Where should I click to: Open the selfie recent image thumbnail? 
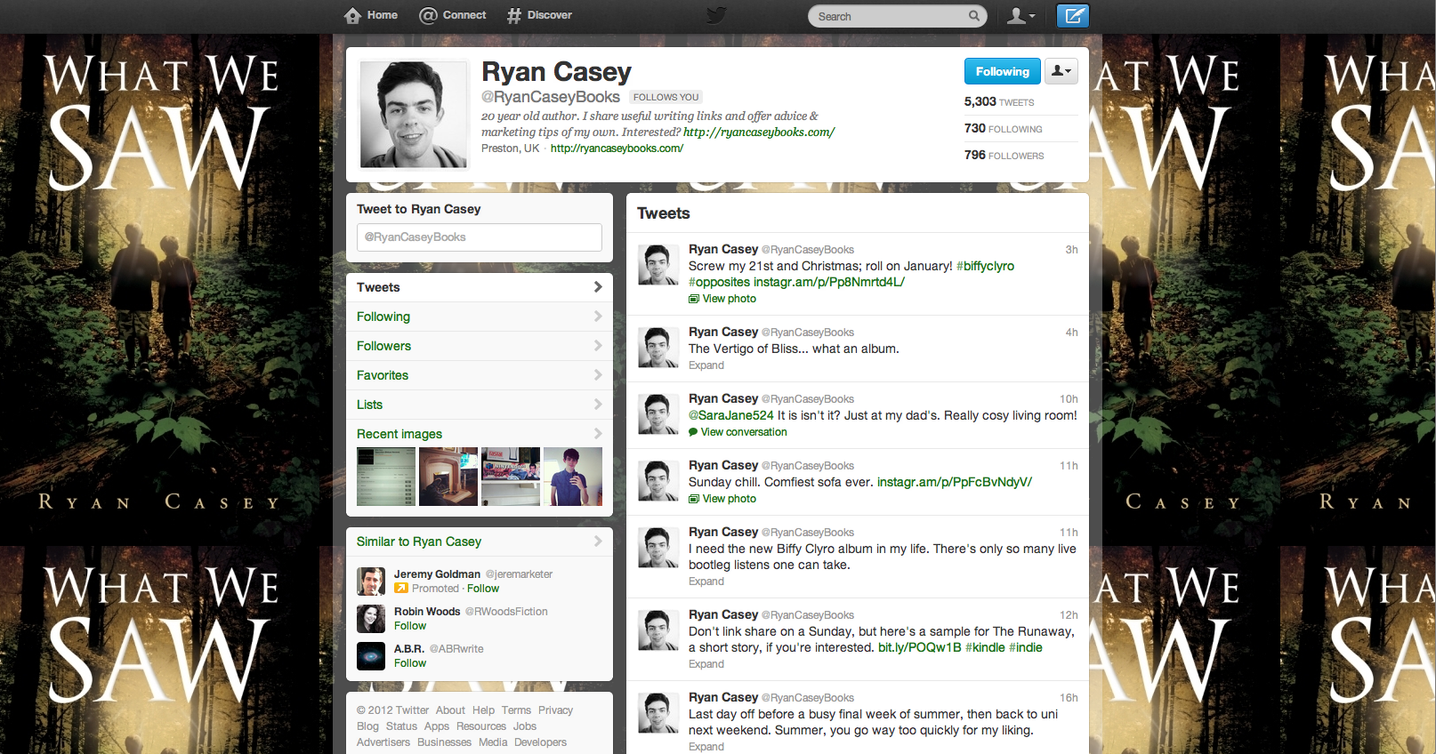click(x=573, y=477)
